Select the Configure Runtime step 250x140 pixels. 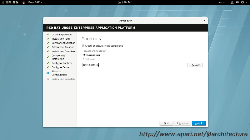coord(62,63)
